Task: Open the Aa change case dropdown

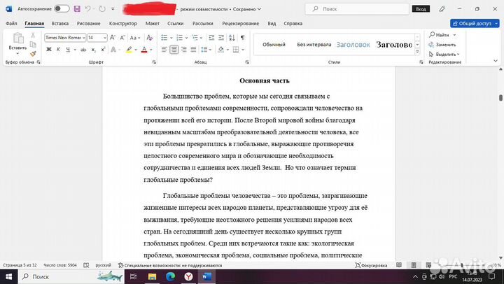Action: (134, 38)
